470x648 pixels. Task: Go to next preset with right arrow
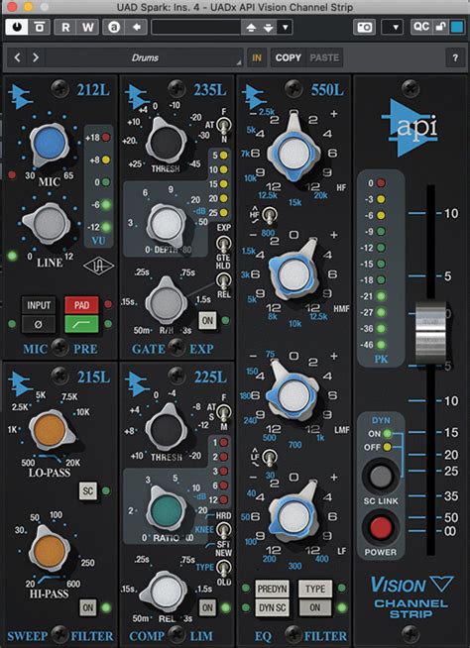36,57
